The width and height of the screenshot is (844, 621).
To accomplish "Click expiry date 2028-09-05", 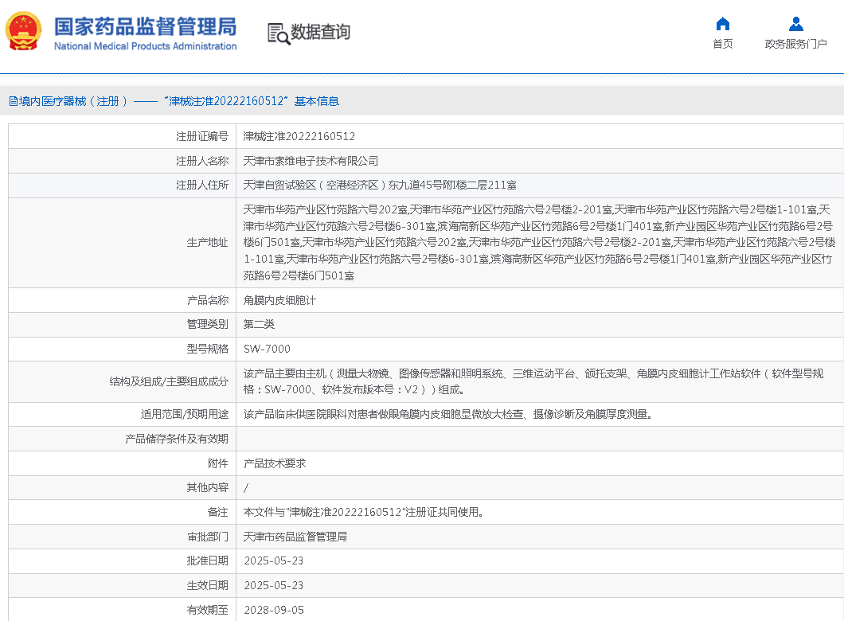I will click(x=273, y=610).
